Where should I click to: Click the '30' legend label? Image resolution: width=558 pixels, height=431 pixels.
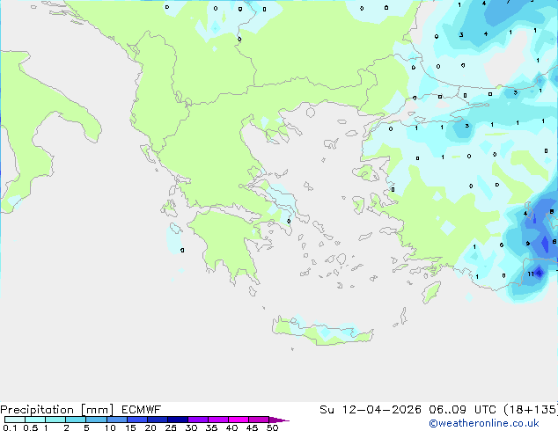click(191, 427)
